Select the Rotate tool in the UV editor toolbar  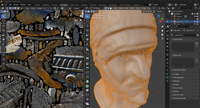(x=4, y=30)
